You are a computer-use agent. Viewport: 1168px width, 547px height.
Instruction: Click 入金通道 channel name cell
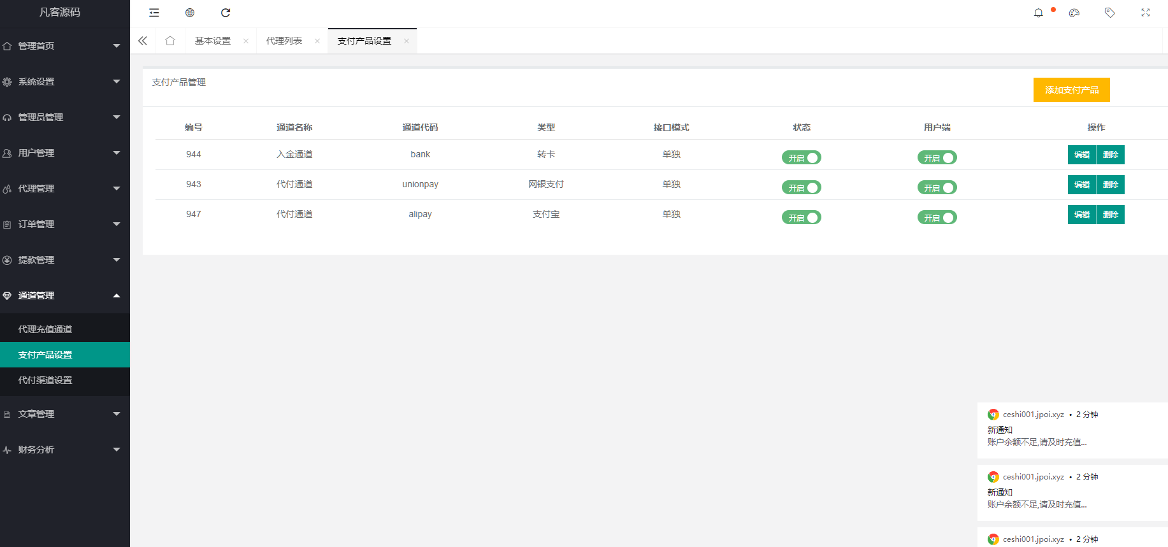coord(294,154)
